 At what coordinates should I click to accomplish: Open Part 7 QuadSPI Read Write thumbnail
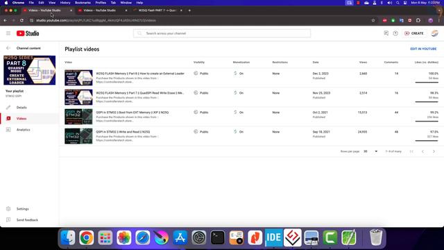coord(78,97)
